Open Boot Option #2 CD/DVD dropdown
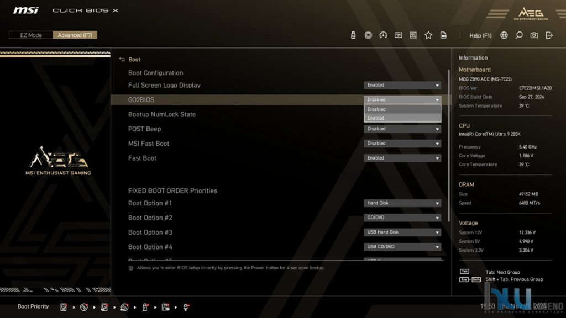Viewport: 566px width, 318px height. click(402, 218)
